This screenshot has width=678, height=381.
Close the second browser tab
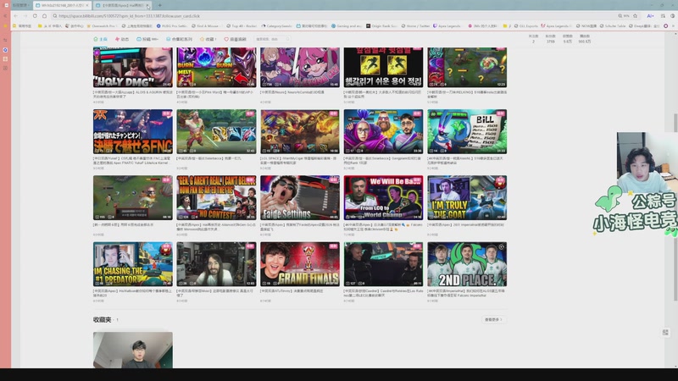pos(147,6)
